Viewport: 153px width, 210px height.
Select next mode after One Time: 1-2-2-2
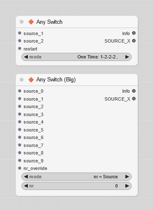pyautogui.click(x=127, y=57)
